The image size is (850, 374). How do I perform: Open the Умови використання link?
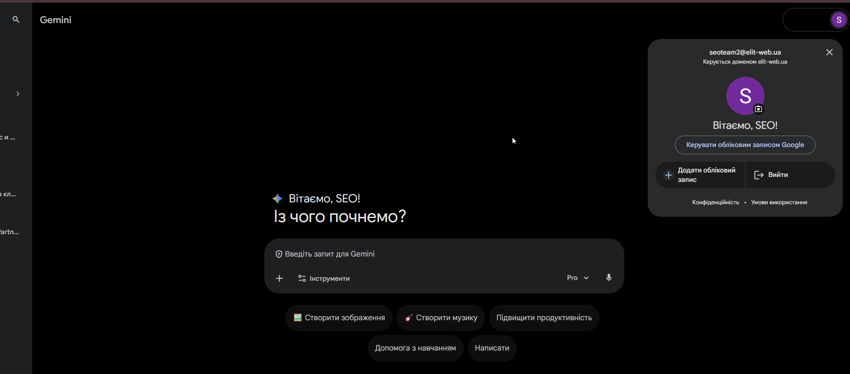pyautogui.click(x=779, y=202)
